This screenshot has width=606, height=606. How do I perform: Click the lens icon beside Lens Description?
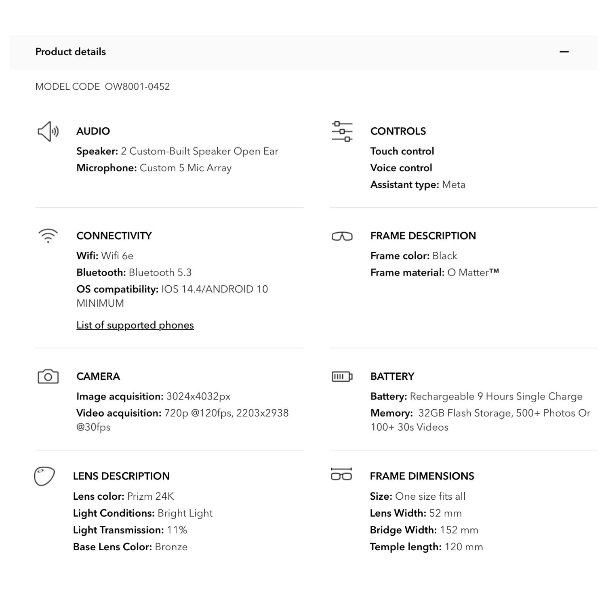pyautogui.click(x=44, y=476)
